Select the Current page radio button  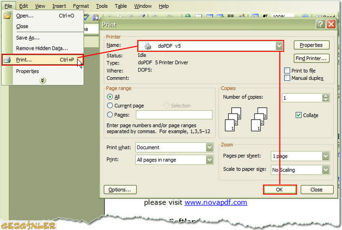110,105
